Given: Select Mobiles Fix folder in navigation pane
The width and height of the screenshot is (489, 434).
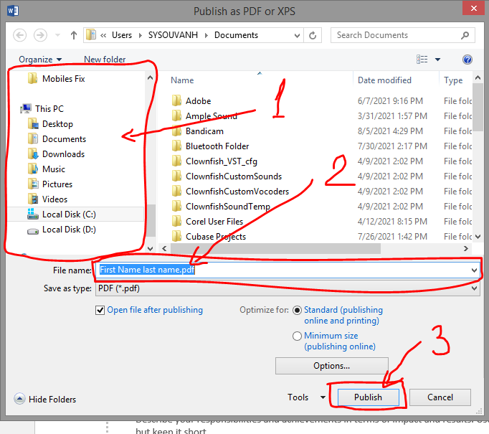Looking at the screenshot, I should (56, 79).
